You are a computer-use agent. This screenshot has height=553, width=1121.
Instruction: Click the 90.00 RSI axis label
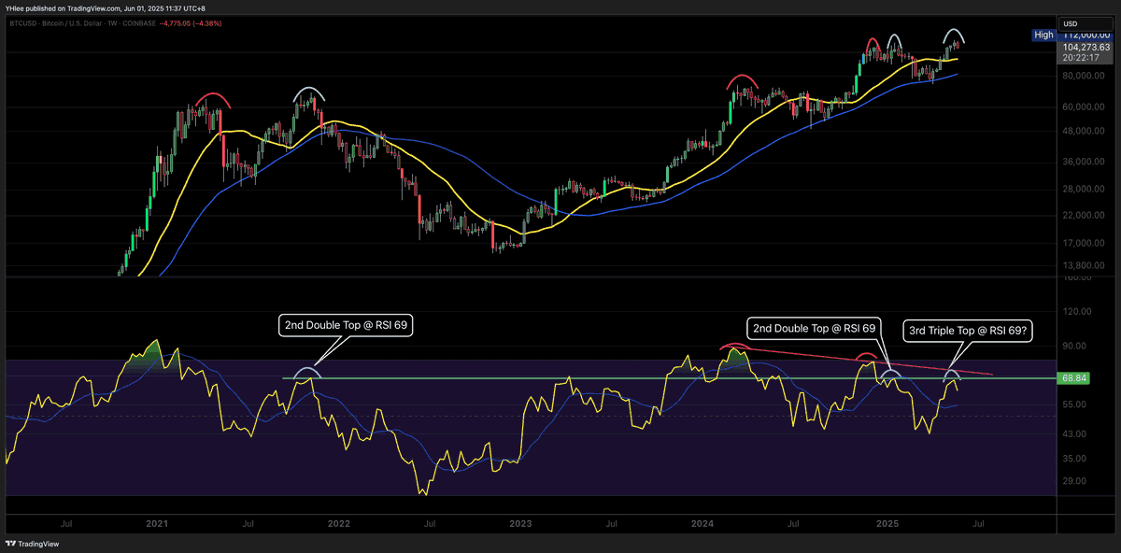pos(1073,346)
